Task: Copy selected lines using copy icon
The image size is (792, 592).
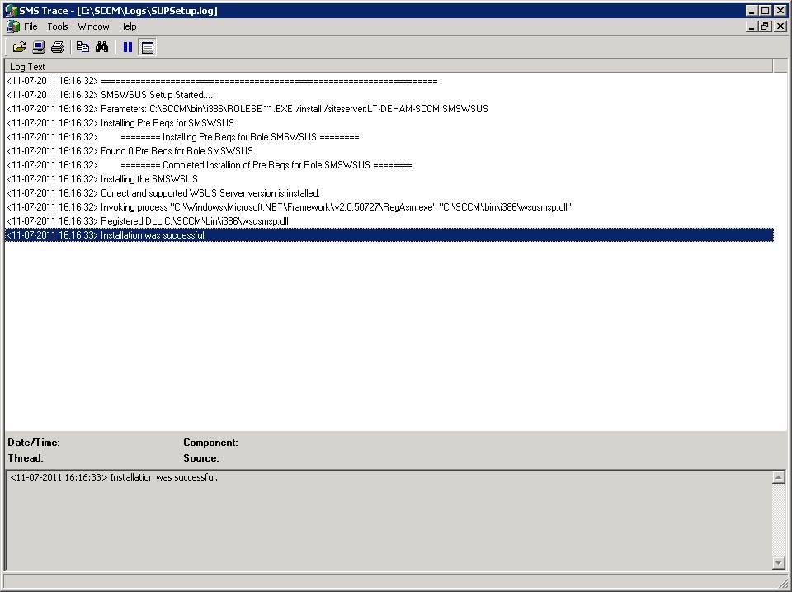Action: click(82, 47)
